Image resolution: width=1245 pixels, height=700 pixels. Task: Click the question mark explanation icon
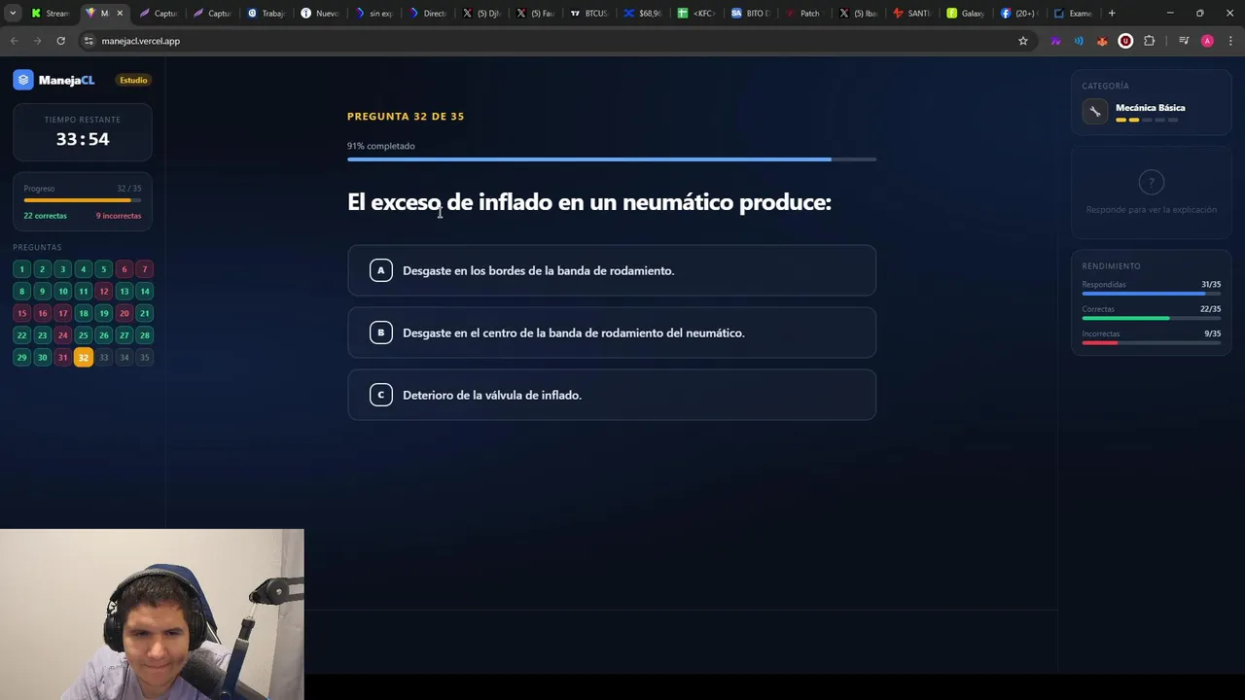click(x=1152, y=182)
